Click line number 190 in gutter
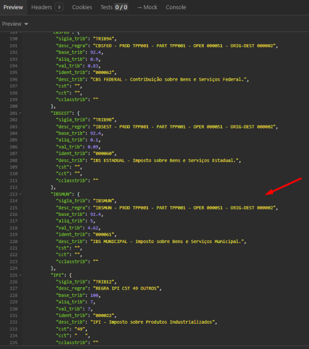This screenshot has width=309, height=349. (x=14, y=38)
